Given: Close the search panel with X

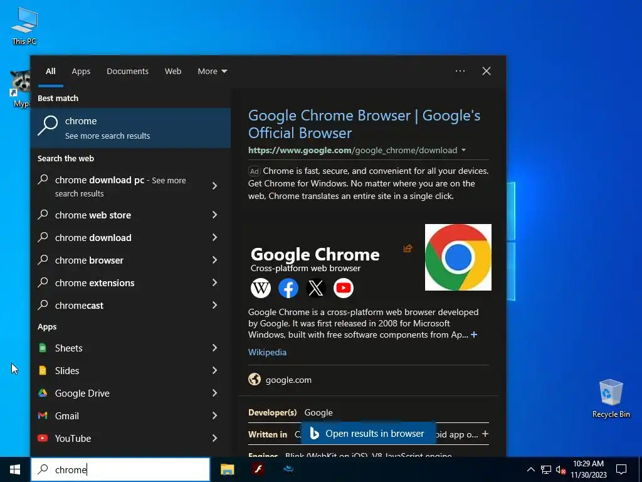Looking at the screenshot, I should pyautogui.click(x=487, y=71).
